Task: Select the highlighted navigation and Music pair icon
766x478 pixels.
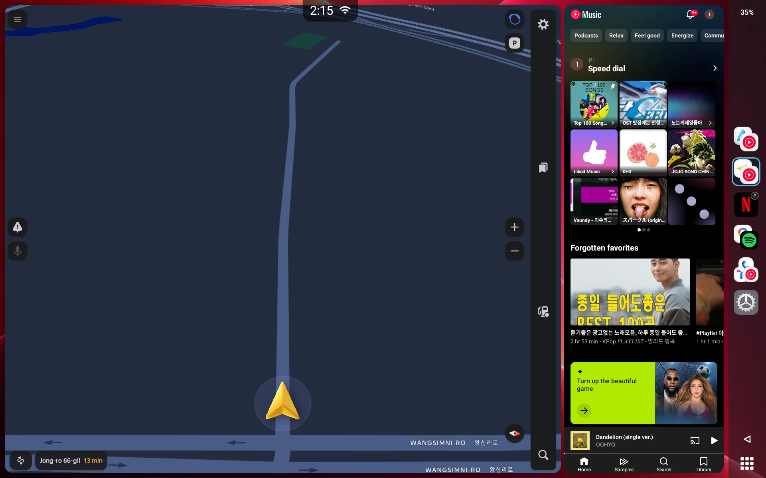Action: pyautogui.click(x=746, y=172)
